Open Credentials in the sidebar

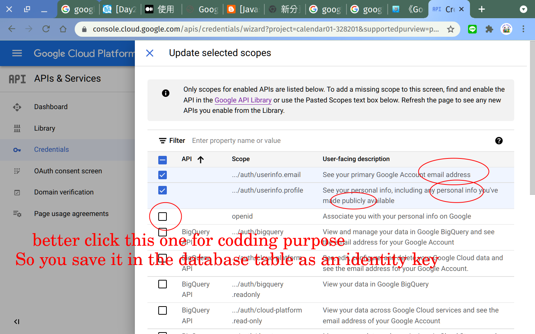pos(67,150)
